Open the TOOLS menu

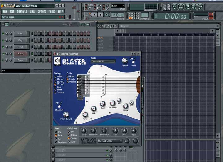pos(52,12)
